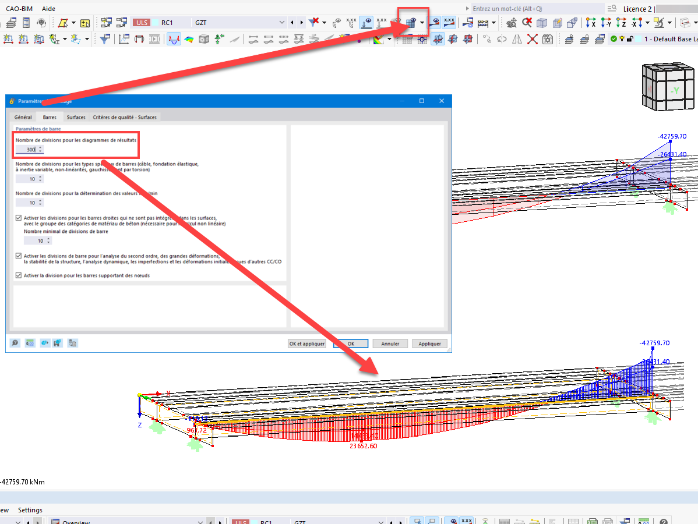Switch to the Surfaces tab
The width and height of the screenshot is (698, 524).
click(76, 117)
